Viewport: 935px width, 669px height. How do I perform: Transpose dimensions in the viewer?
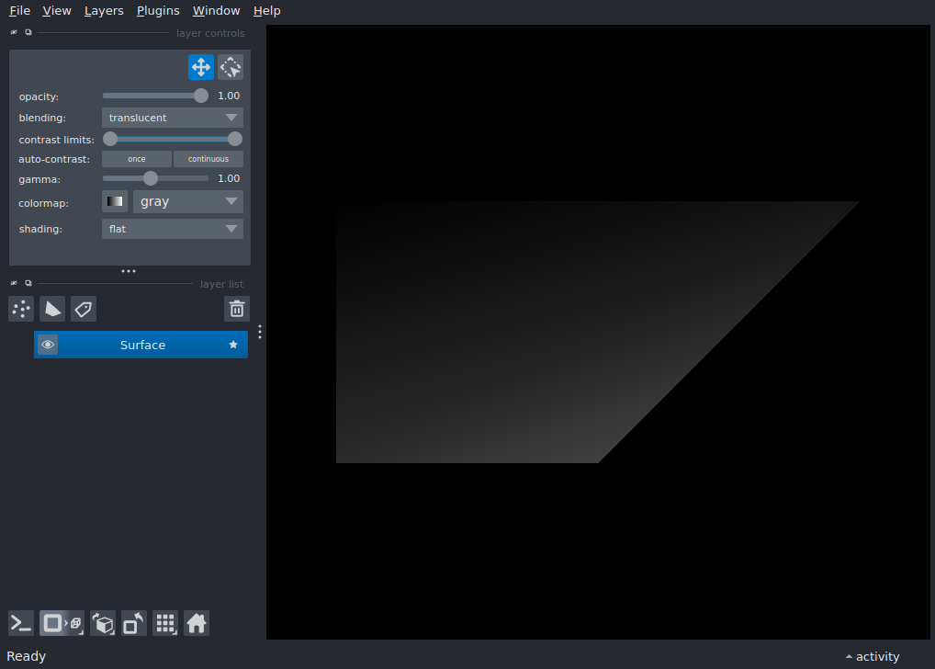133,623
